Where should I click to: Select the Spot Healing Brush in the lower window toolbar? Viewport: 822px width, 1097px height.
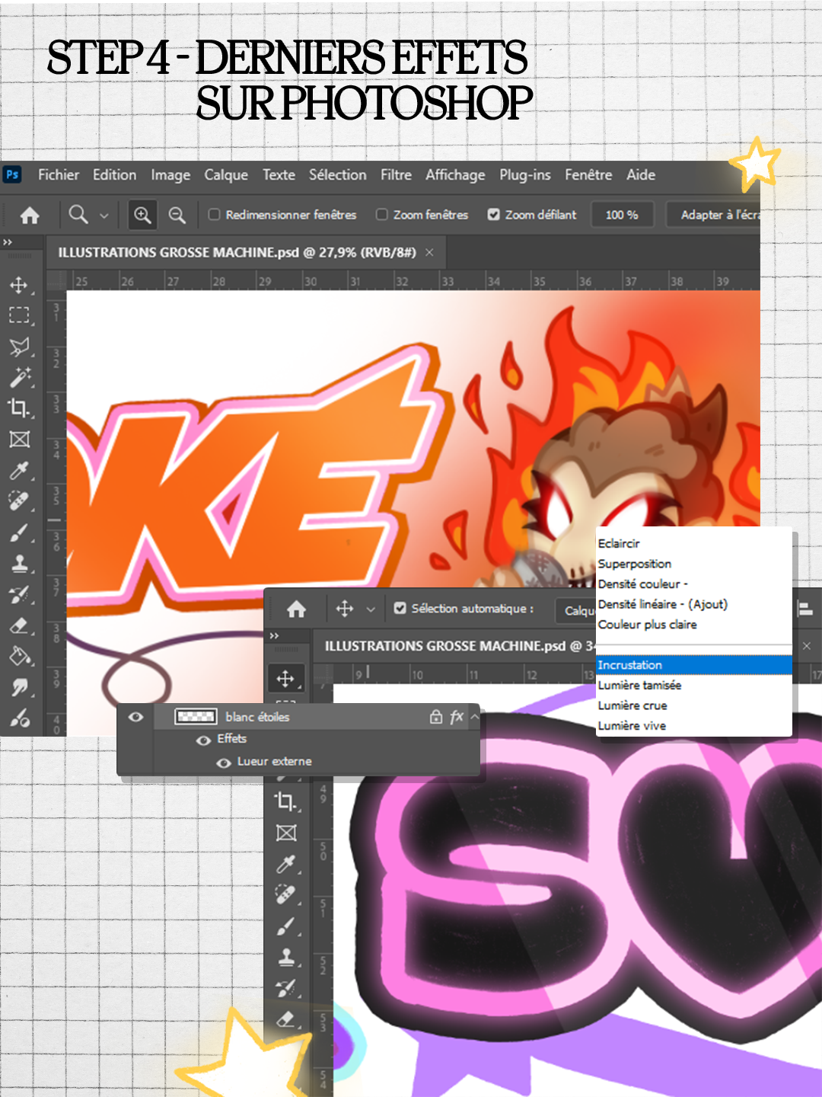click(286, 894)
